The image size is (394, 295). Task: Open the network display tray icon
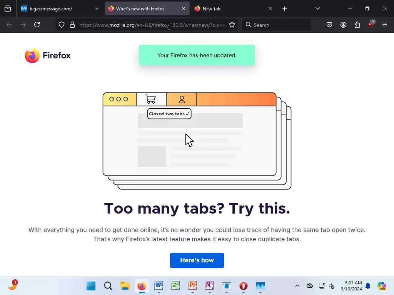tap(322, 286)
